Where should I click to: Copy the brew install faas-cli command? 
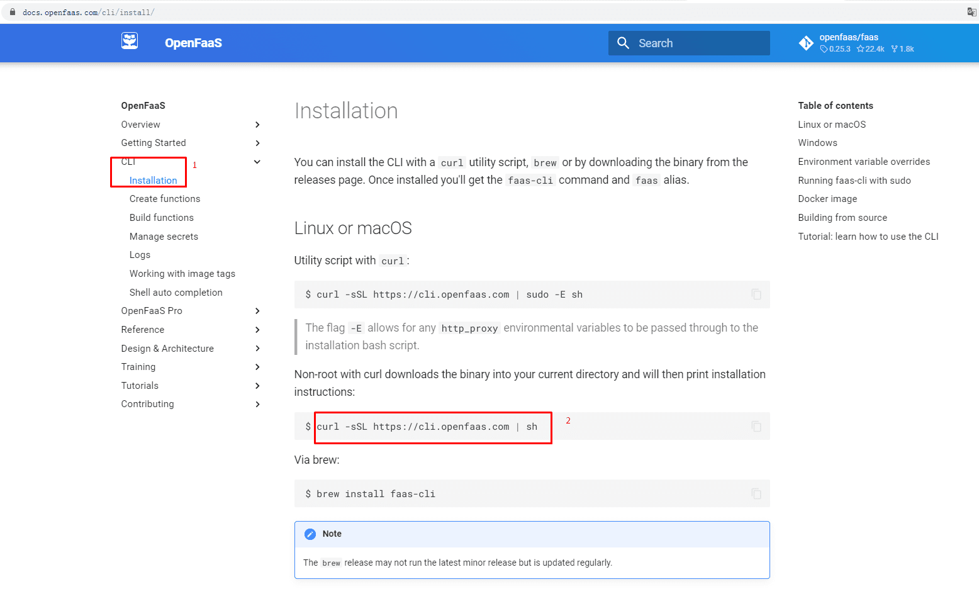(756, 494)
